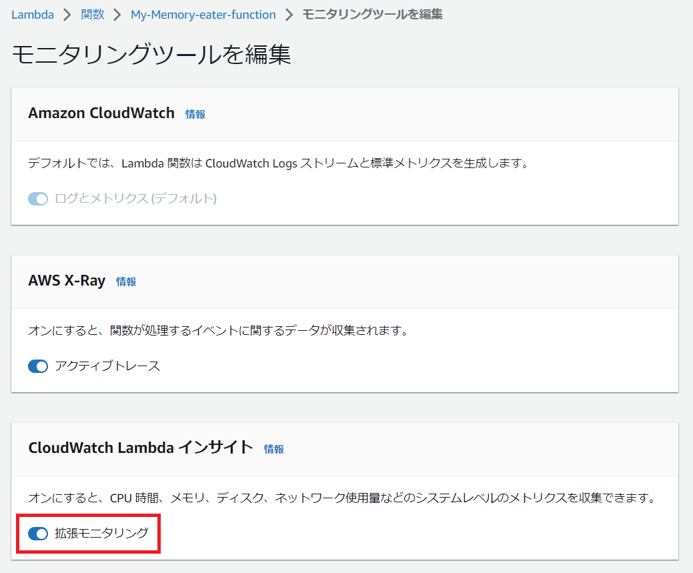The image size is (693, 573).
Task: Click the CloudWatch Logs ストリーム description text
Action: click(x=278, y=163)
